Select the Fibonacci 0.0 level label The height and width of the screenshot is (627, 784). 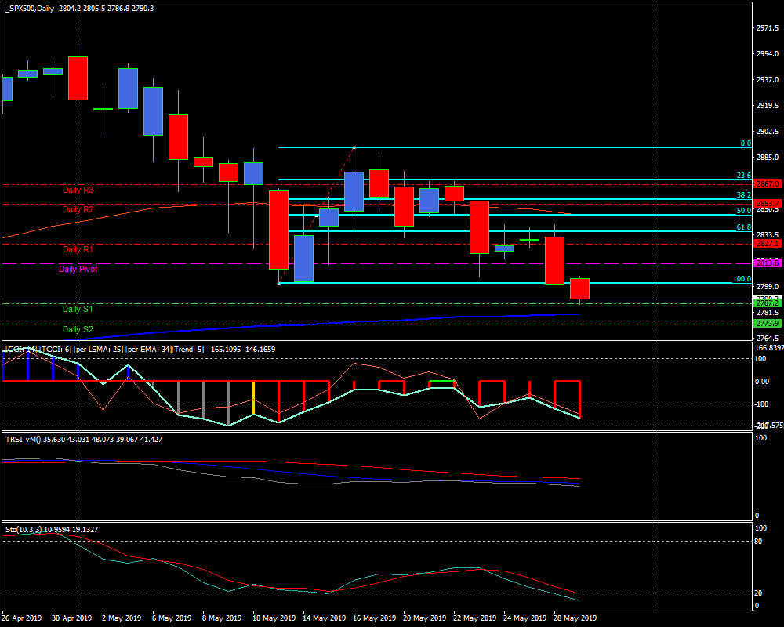click(746, 144)
